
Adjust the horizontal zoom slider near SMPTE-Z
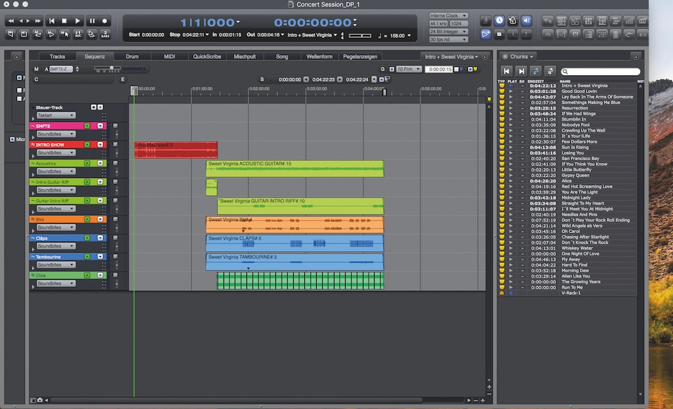point(112,68)
